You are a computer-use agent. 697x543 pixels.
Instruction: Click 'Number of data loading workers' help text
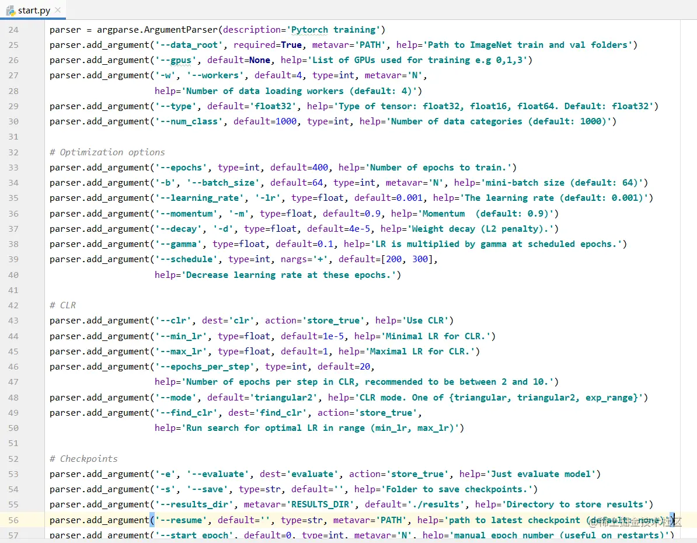point(264,91)
